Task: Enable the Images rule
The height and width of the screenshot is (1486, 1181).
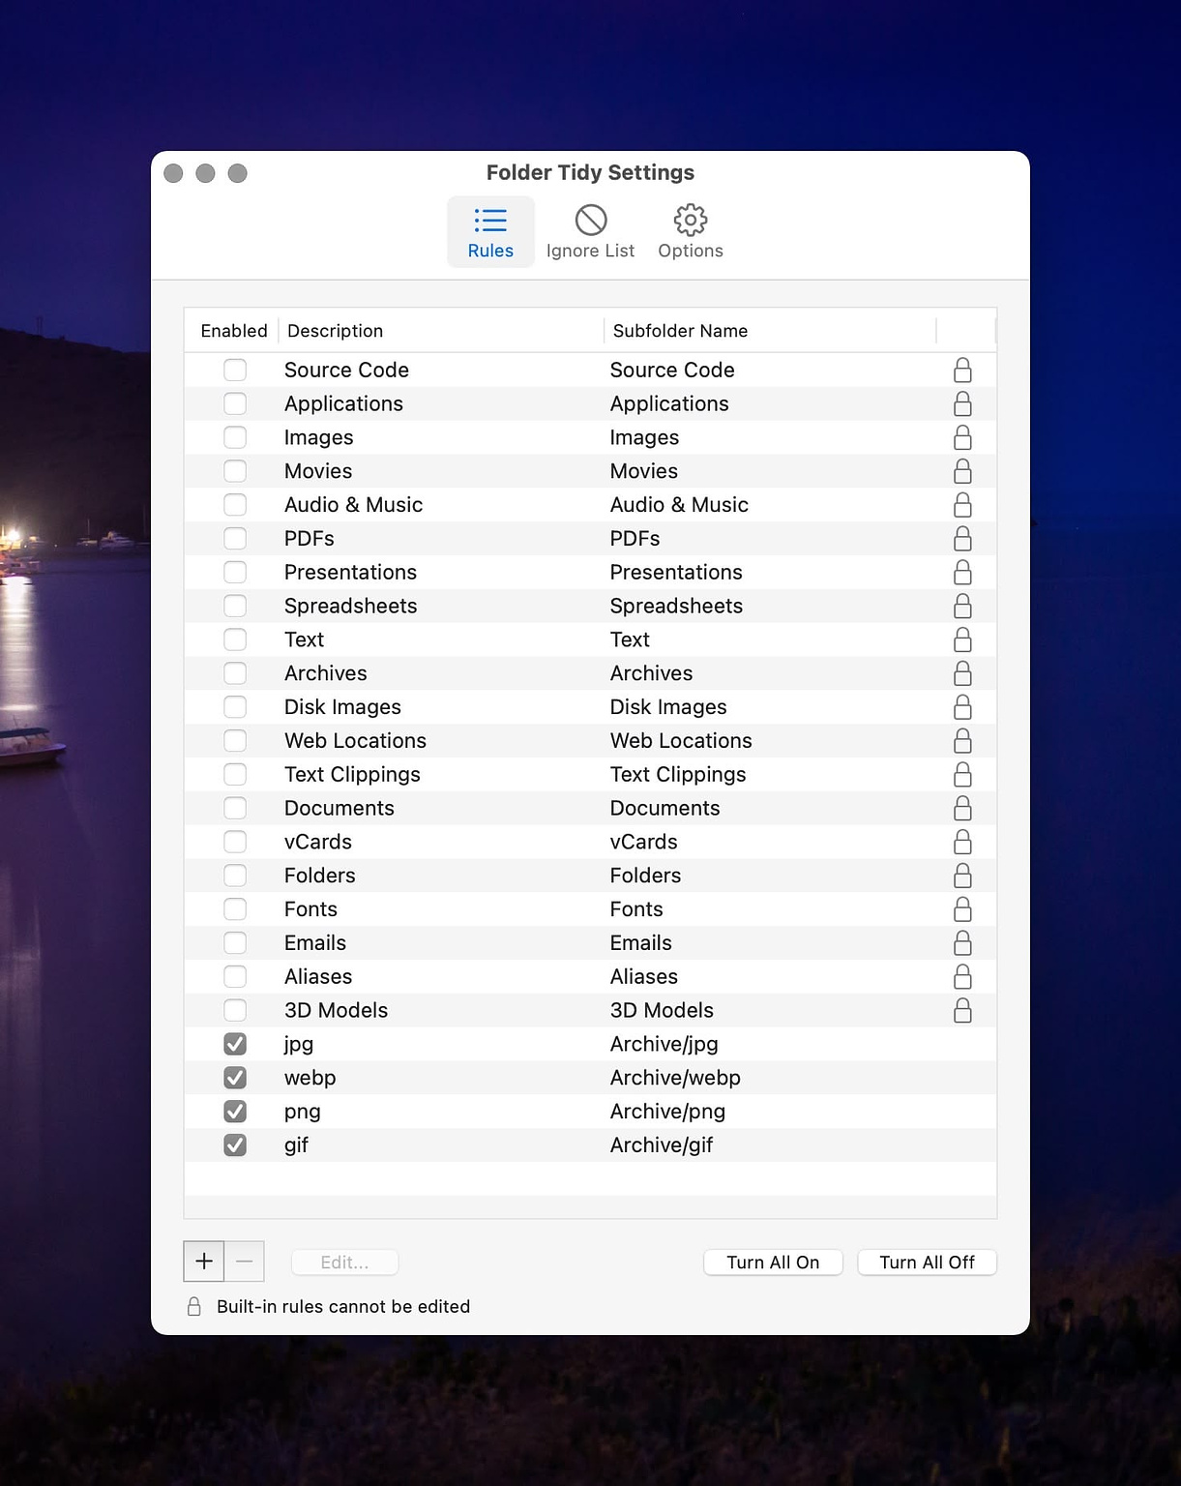Action: 235,437
